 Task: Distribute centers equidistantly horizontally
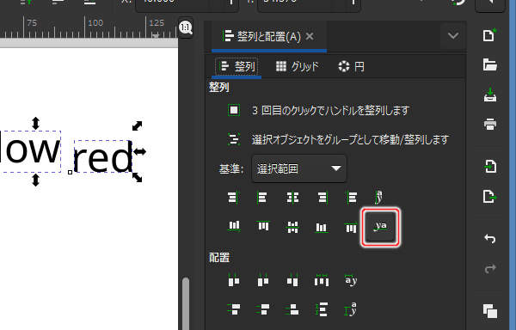[x=263, y=280]
